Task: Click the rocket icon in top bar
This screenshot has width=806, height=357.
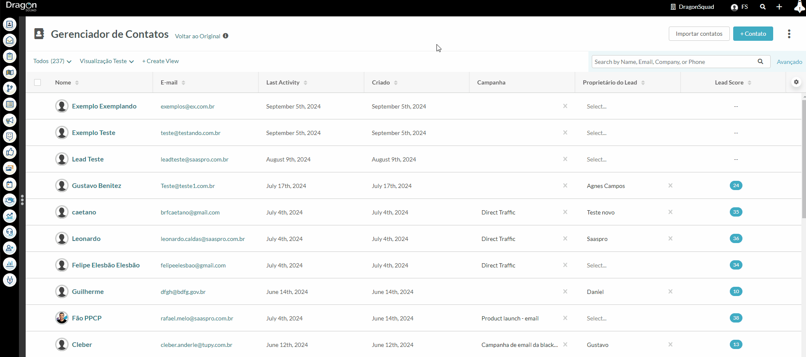Action: 799,7
